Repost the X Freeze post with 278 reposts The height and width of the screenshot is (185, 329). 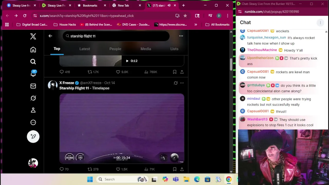coord(93,169)
